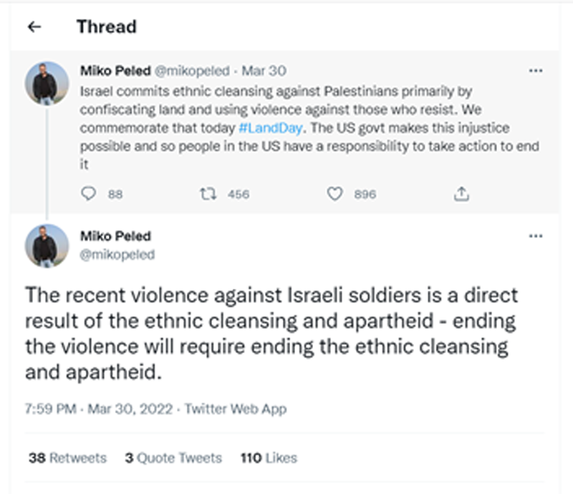Show the 110 Likes list
The height and width of the screenshot is (494, 573).
[x=269, y=458]
